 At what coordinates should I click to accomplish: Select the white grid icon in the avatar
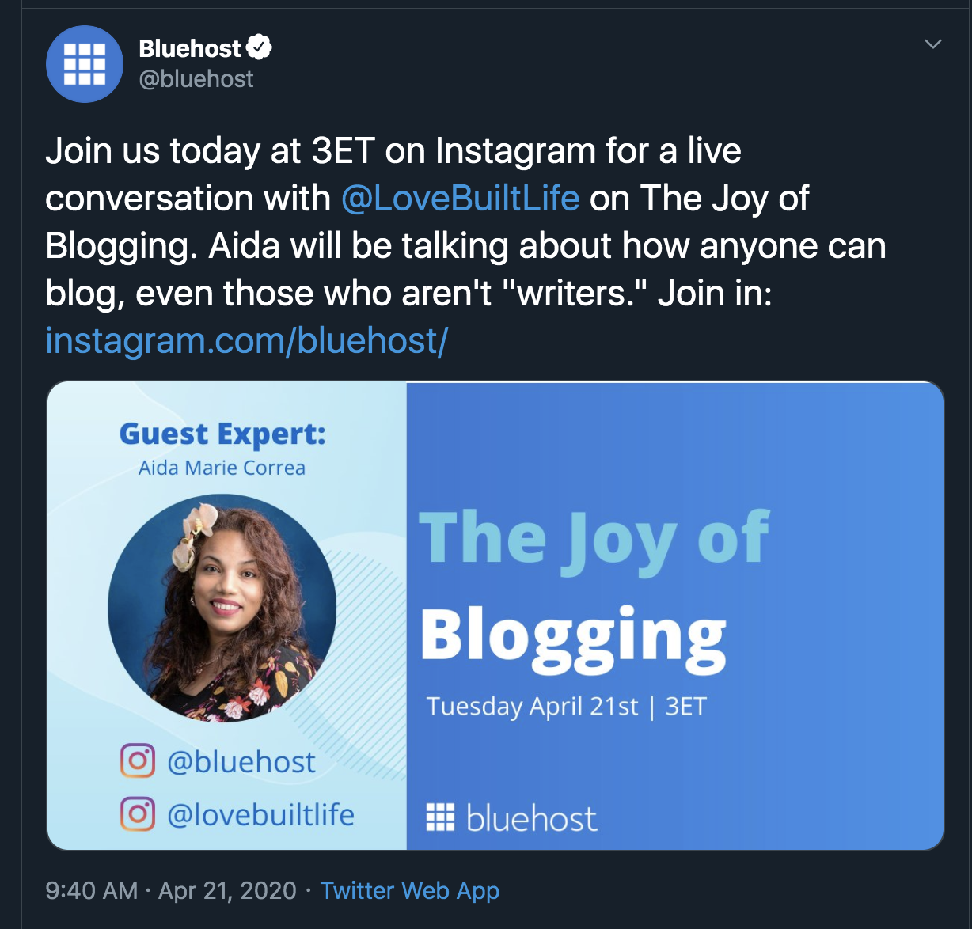84,63
